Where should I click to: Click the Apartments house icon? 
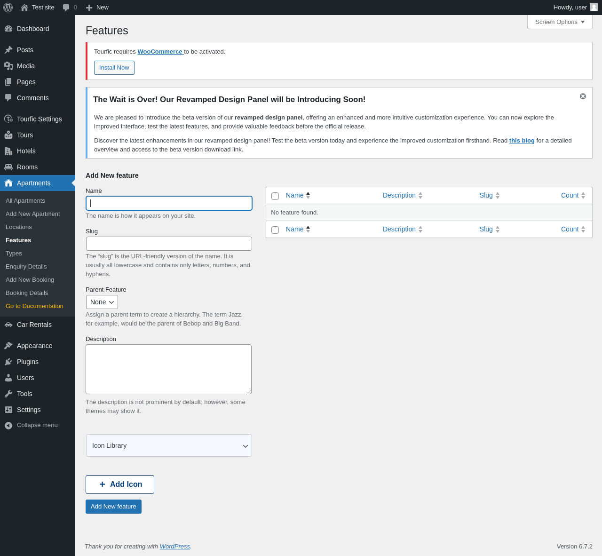tap(8, 183)
